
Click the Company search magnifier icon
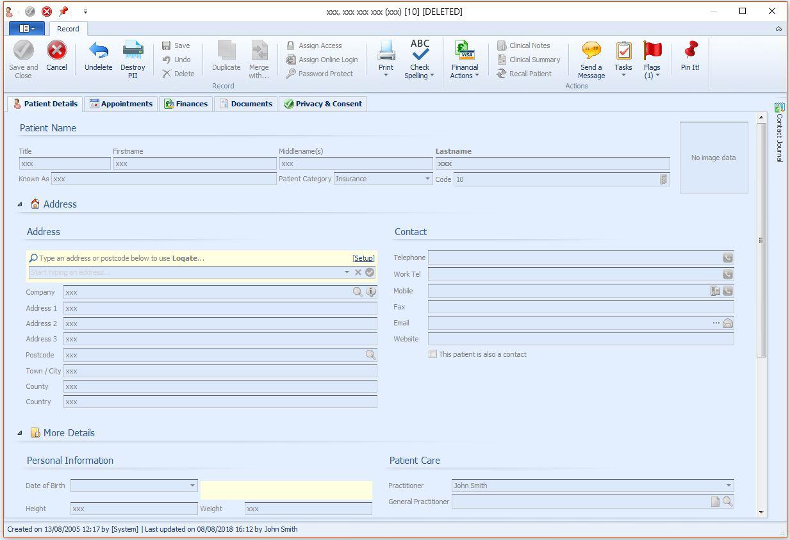pyautogui.click(x=358, y=292)
